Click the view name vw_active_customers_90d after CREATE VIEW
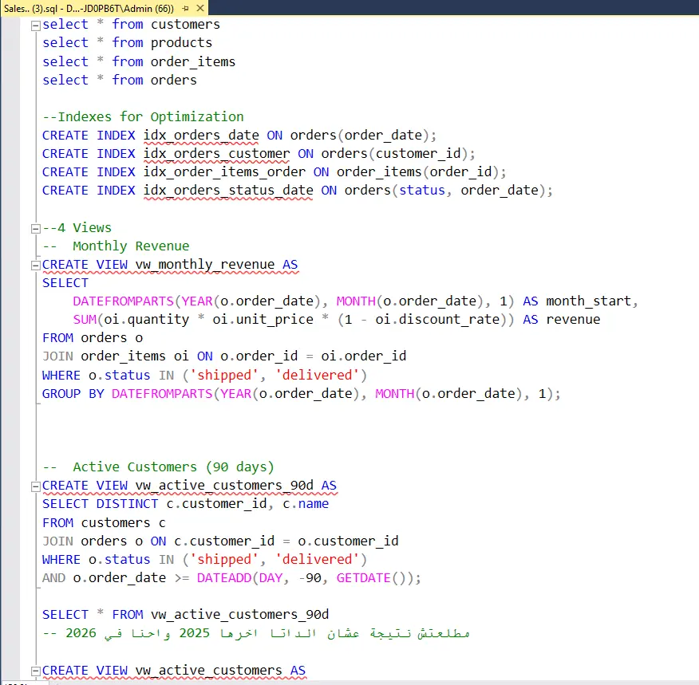699x685 pixels. [x=224, y=486]
